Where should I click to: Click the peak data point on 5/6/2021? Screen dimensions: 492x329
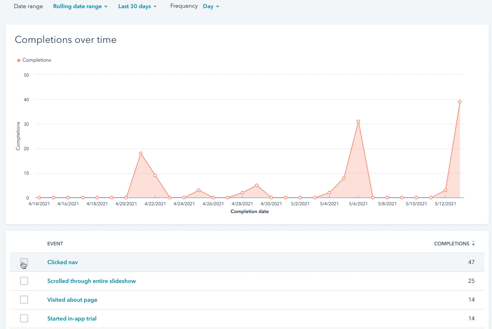click(x=358, y=121)
